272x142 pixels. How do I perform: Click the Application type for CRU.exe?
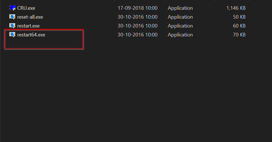coord(180,8)
